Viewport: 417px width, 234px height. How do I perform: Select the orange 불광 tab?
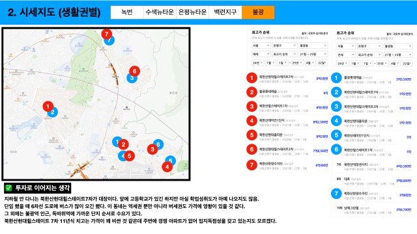258,12
